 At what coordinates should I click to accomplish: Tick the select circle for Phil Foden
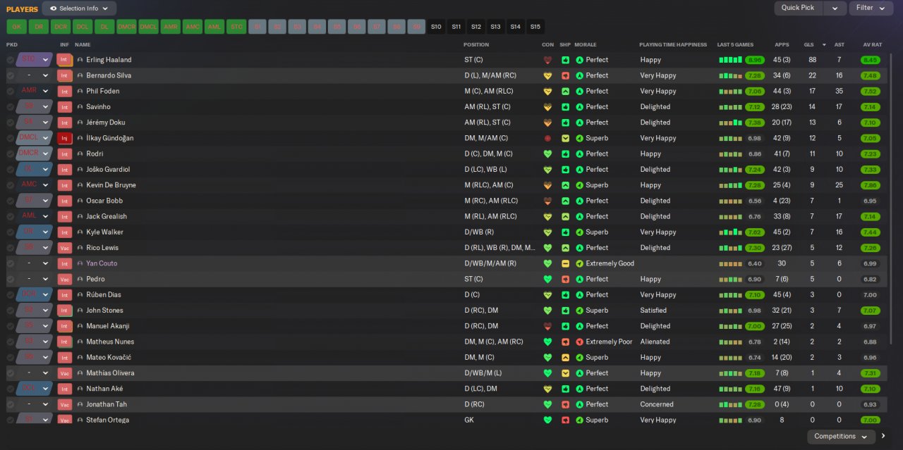coord(10,91)
